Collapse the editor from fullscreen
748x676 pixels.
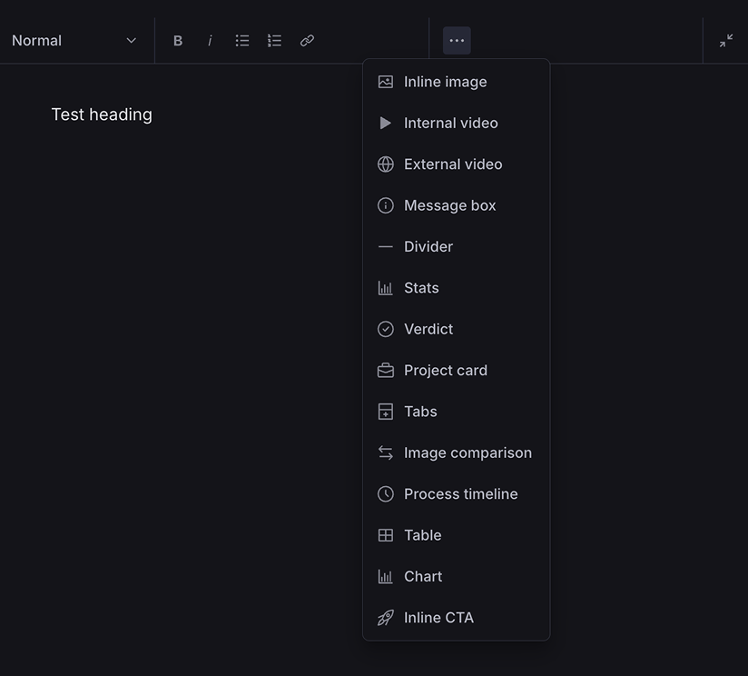pyautogui.click(x=726, y=41)
